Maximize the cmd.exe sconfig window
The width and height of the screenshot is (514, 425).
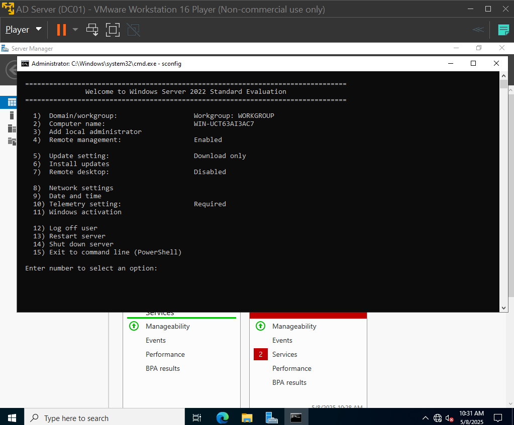pyautogui.click(x=473, y=63)
